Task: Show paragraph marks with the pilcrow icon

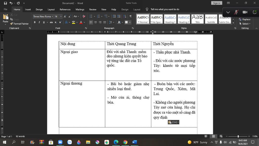Action: [131, 16]
